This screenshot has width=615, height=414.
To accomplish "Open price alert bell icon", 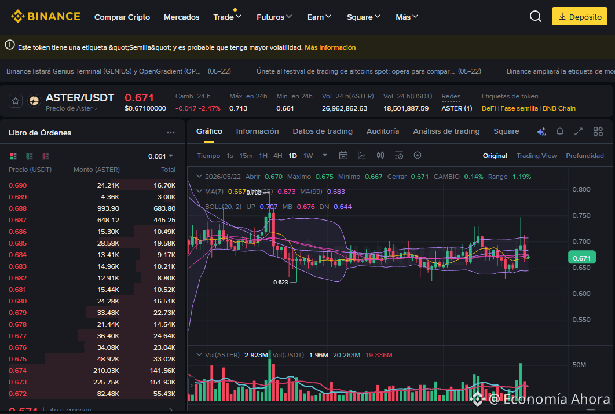I will (x=560, y=132).
